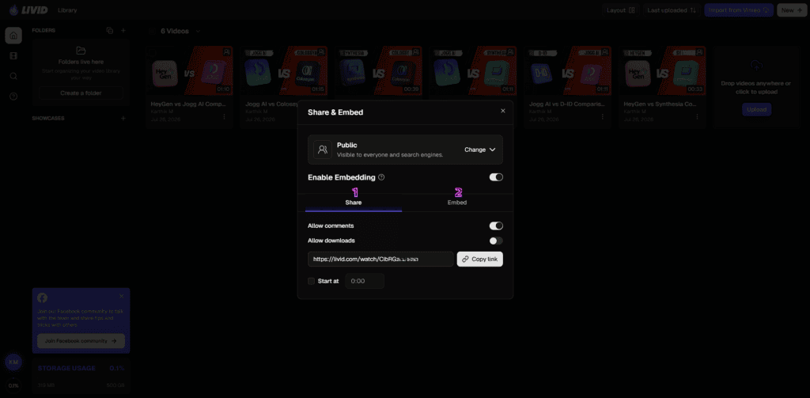The image size is (810, 398).
Task: Dismiss the Facebook community banner
Action: click(x=121, y=296)
